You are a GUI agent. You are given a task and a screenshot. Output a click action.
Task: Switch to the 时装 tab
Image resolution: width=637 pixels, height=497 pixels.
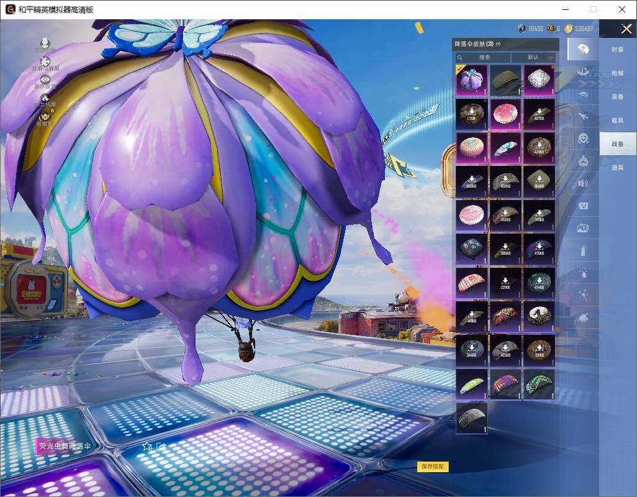(x=618, y=50)
